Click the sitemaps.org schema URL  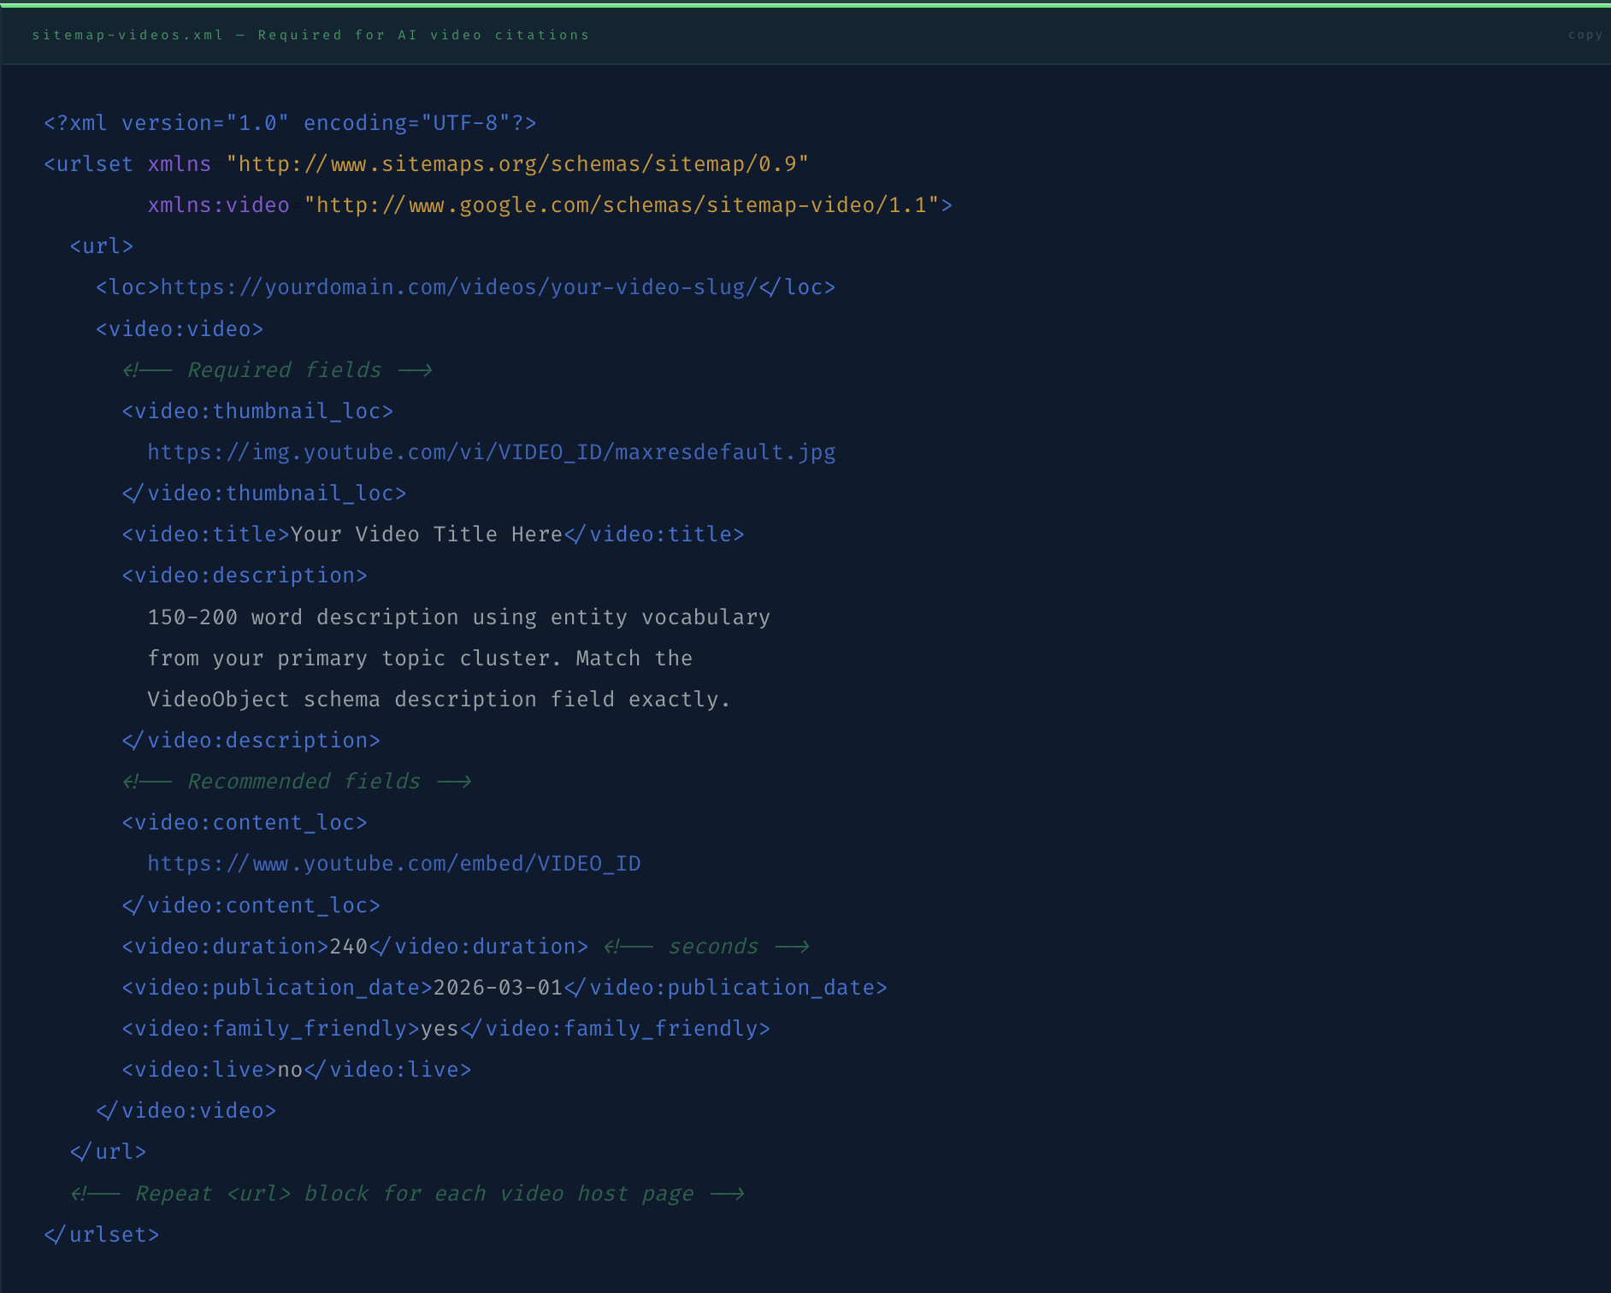(x=517, y=163)
